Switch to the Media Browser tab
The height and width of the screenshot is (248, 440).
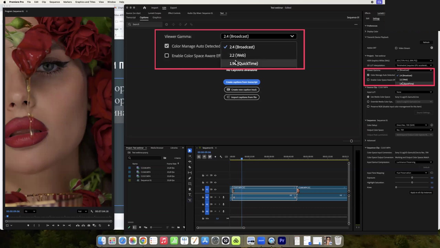pos(157,148)
